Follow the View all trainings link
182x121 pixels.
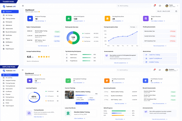click(x=40, y=21)
